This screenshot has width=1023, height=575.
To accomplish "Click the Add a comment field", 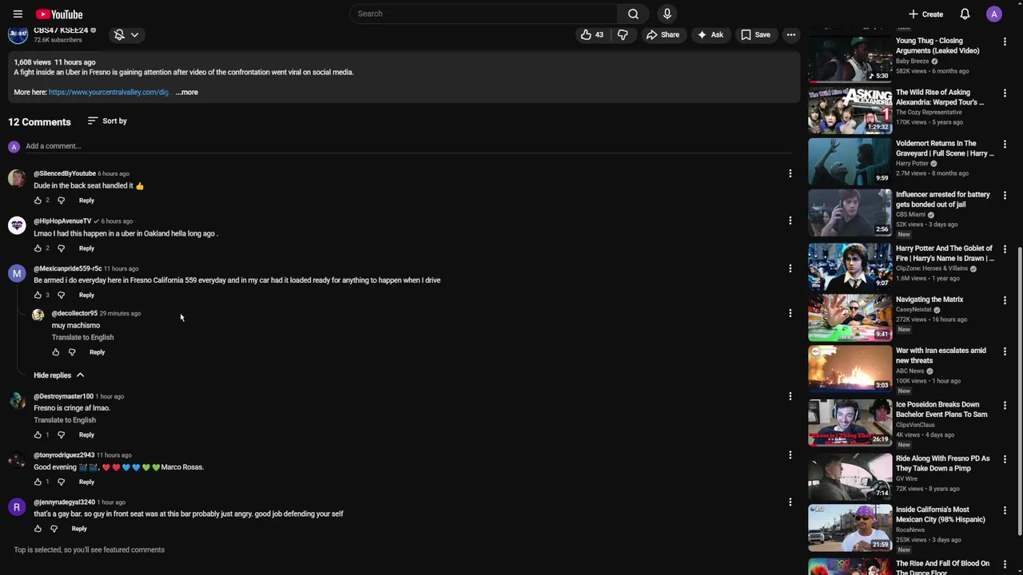I will tap(408, 146).
